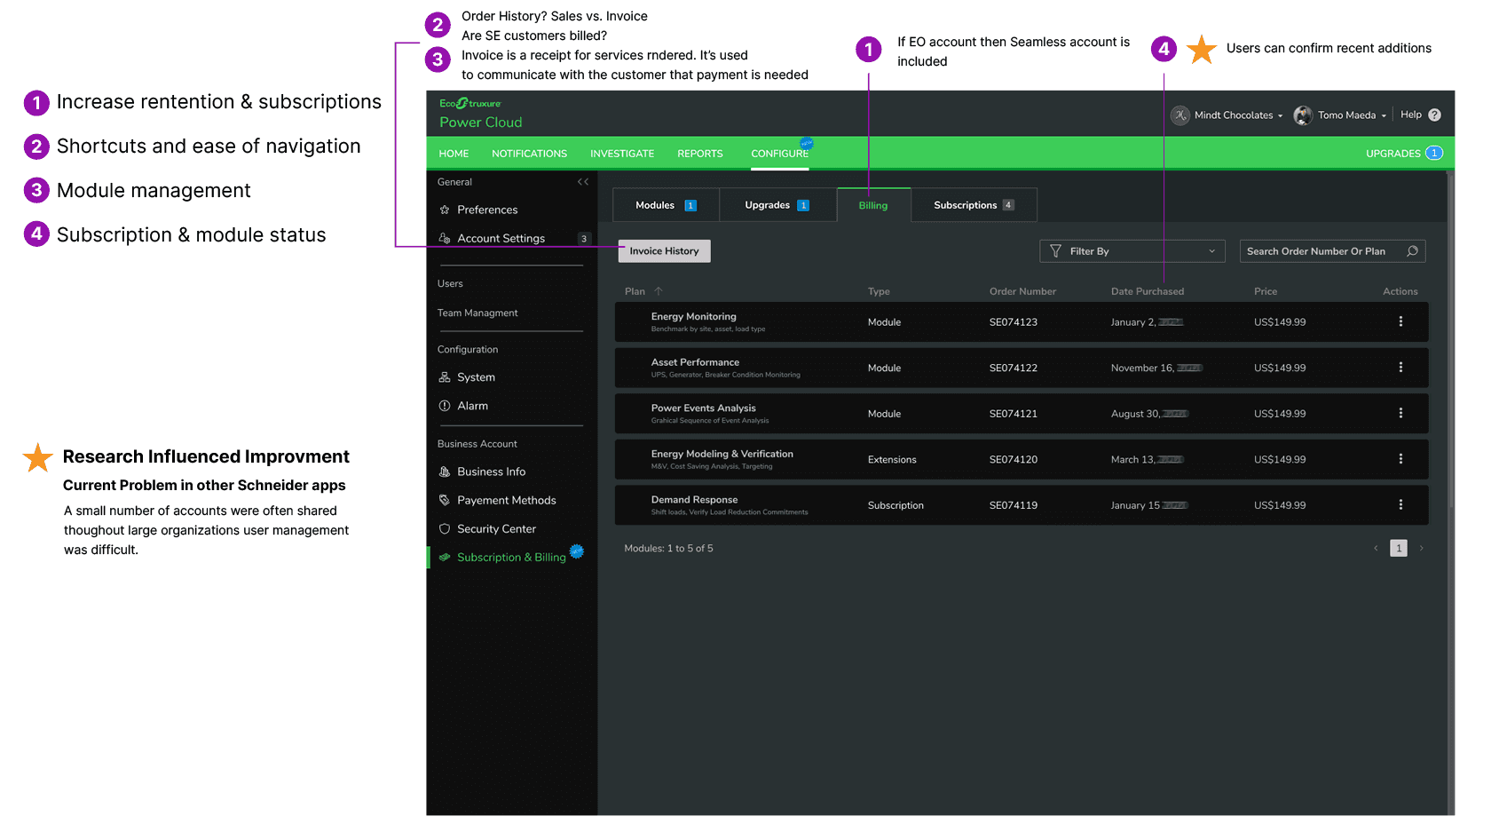Open REPORTS in the navigation bar
The width and height of the screenshot is (1507, 832).
700,154
